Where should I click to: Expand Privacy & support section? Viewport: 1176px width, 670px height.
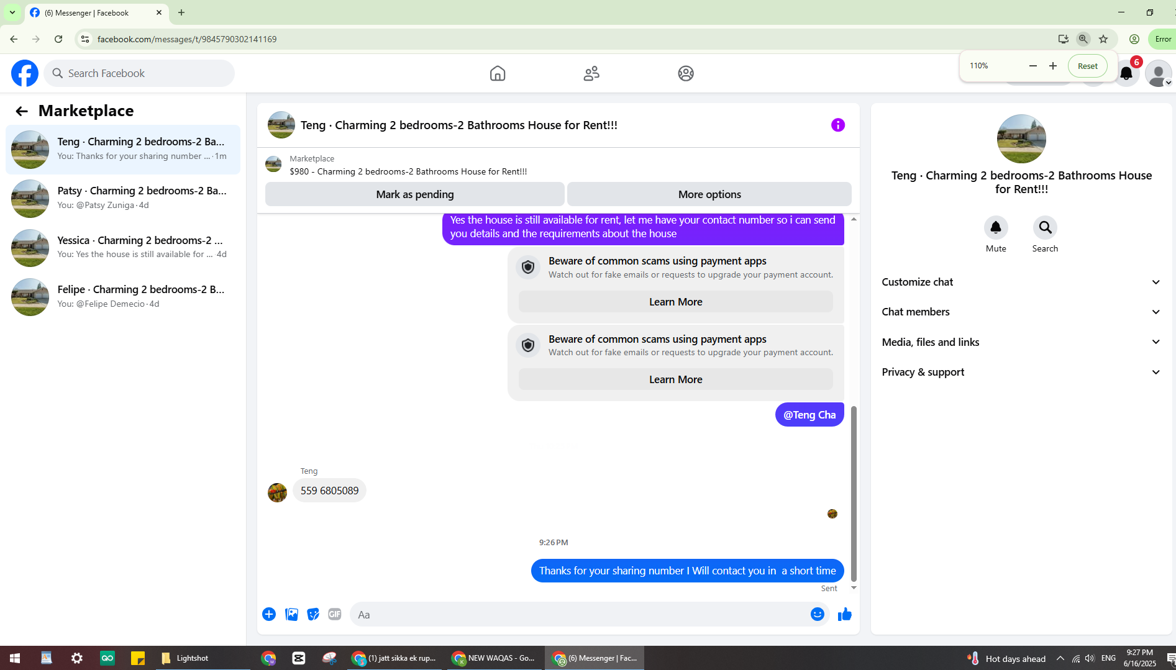[1021, 372]
